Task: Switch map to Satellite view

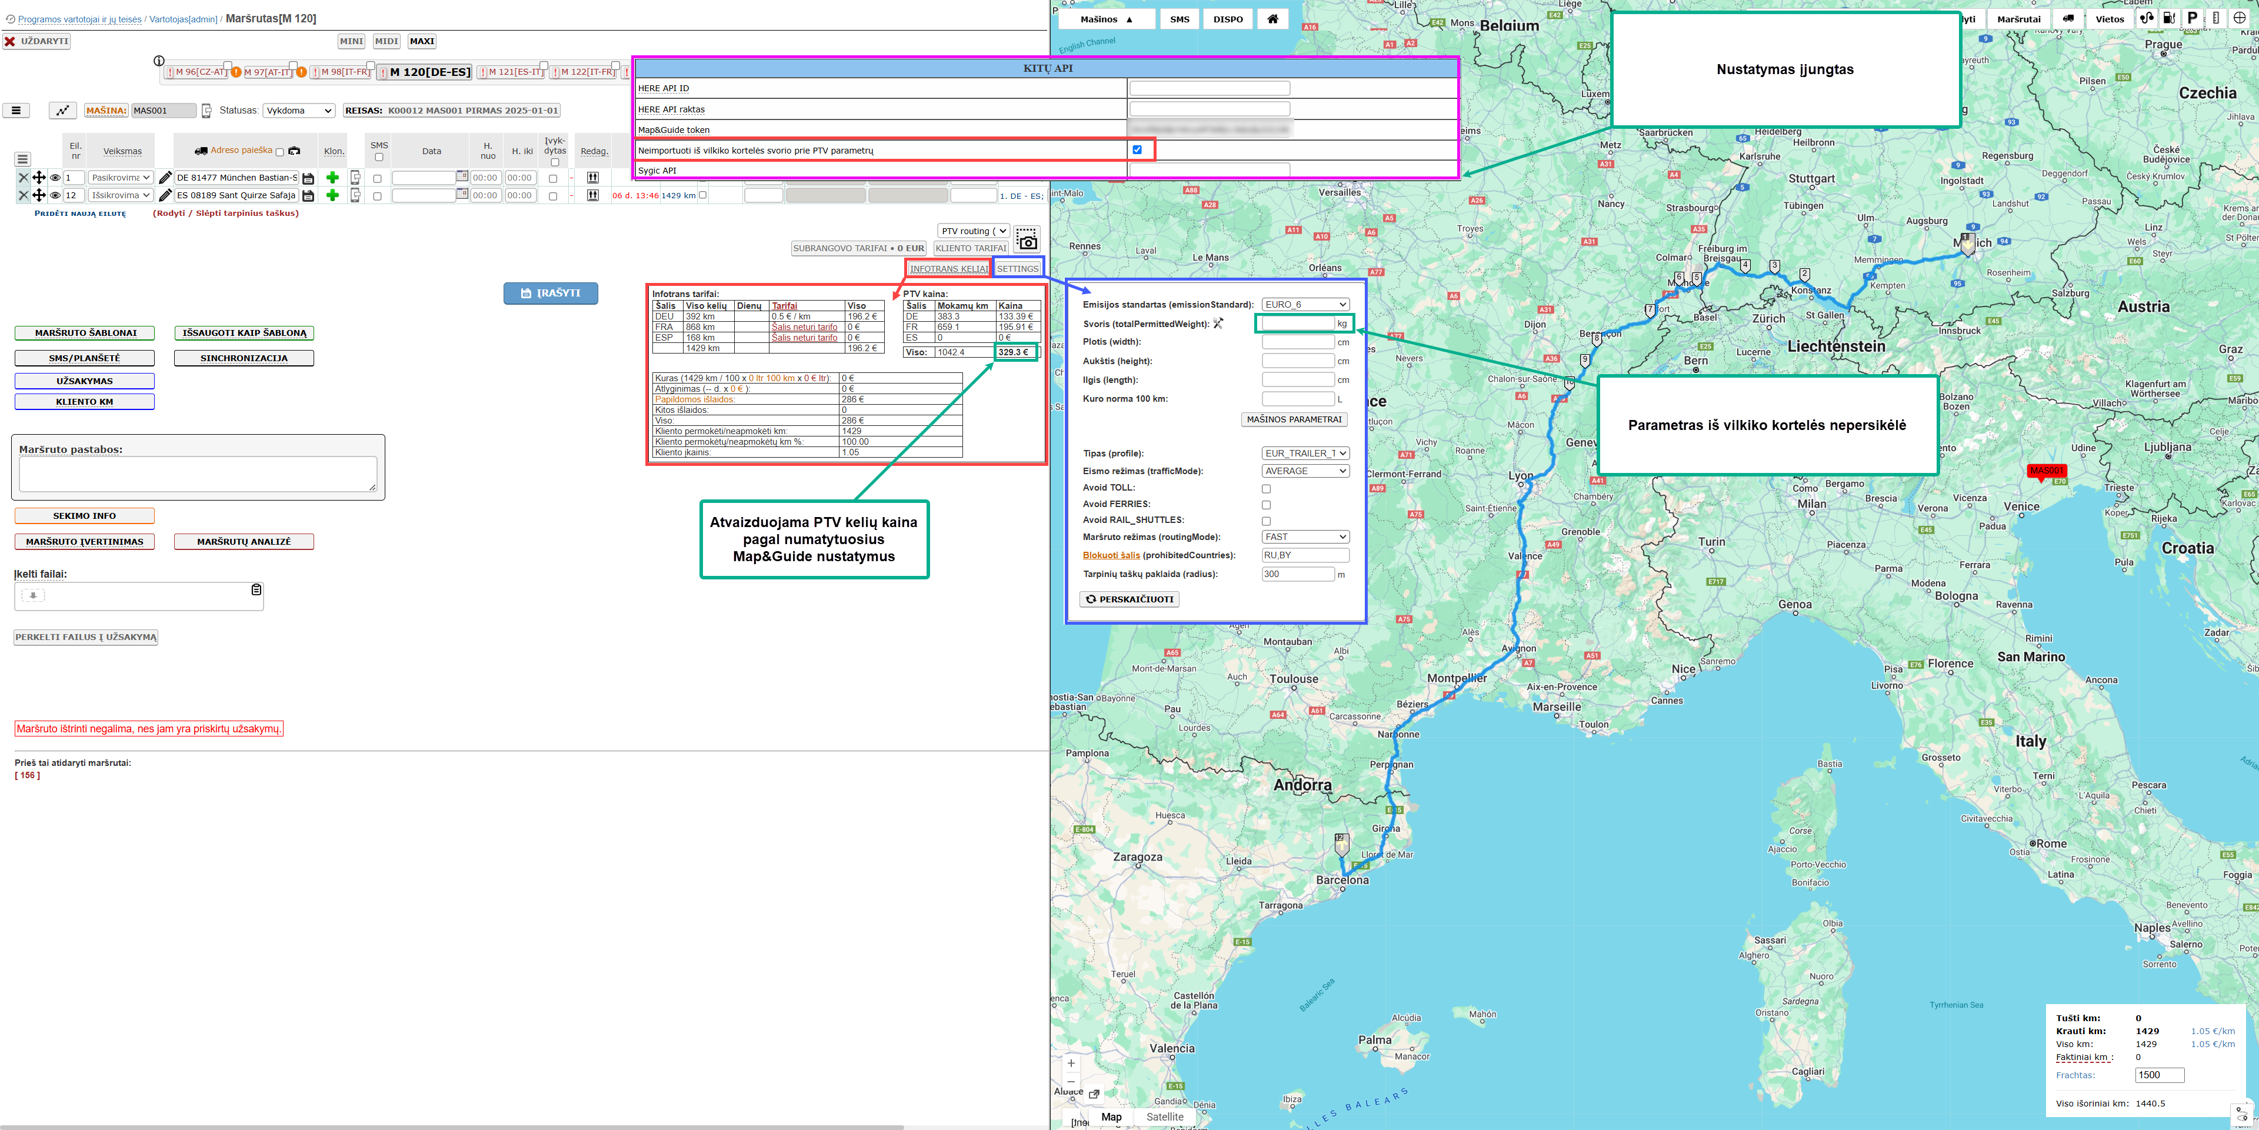Action: click(1165, 1117)
